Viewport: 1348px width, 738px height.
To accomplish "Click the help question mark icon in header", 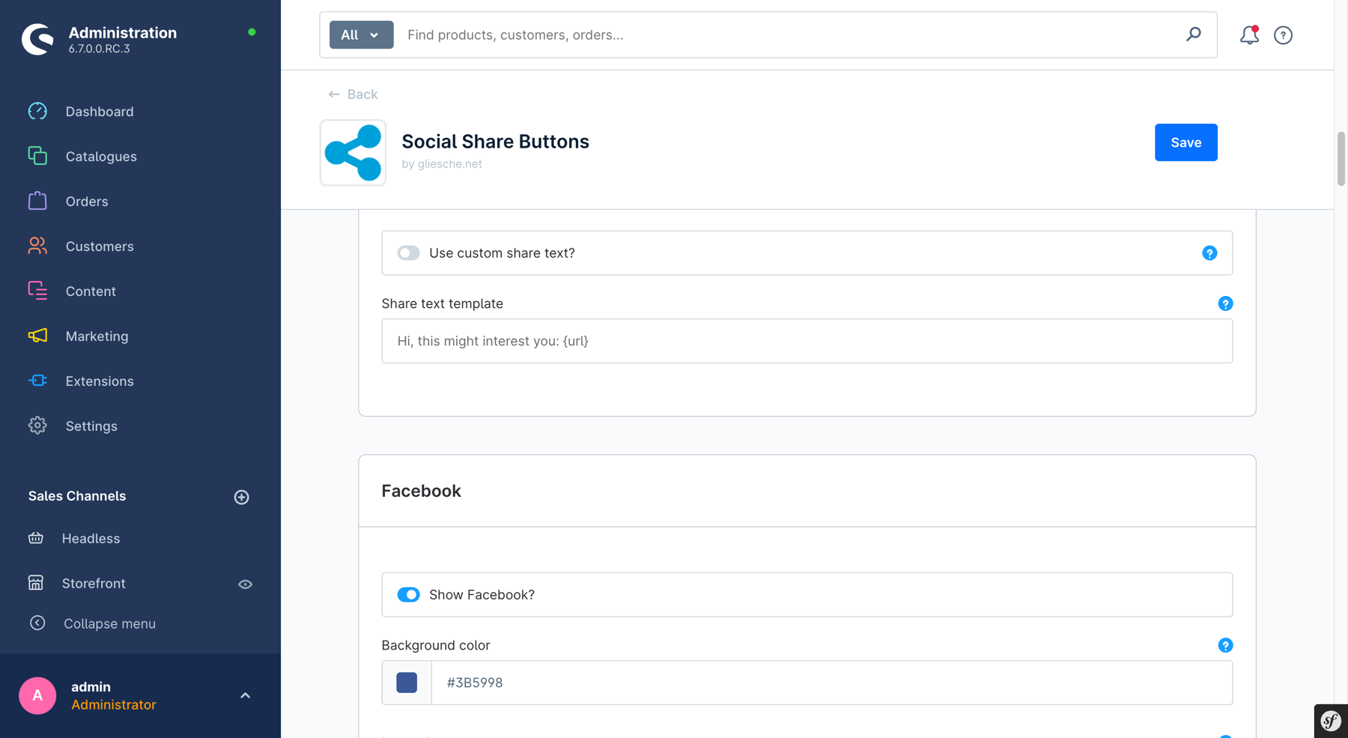I will click(1283, 35).
